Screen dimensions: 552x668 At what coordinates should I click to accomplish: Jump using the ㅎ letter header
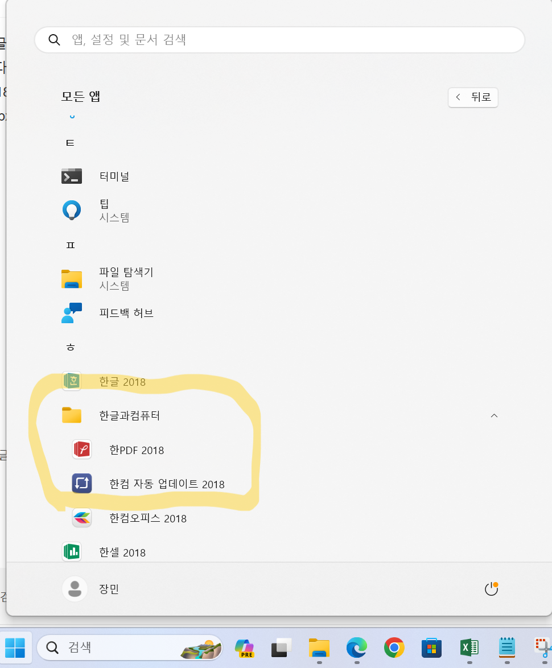click(x=70, y=347)
